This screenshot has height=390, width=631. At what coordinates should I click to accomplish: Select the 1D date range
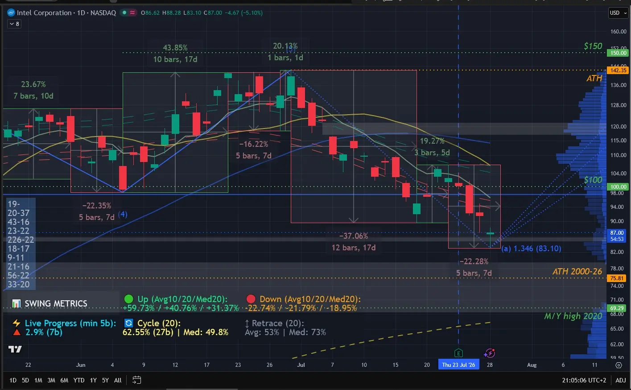tap(13, 380)
